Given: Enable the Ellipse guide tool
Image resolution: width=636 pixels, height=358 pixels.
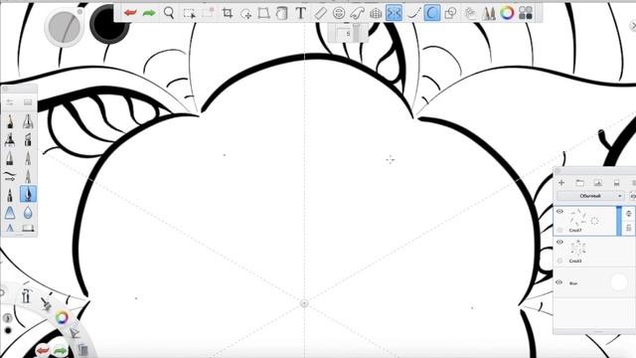Looking at the screenshot, I should point(338,13).
